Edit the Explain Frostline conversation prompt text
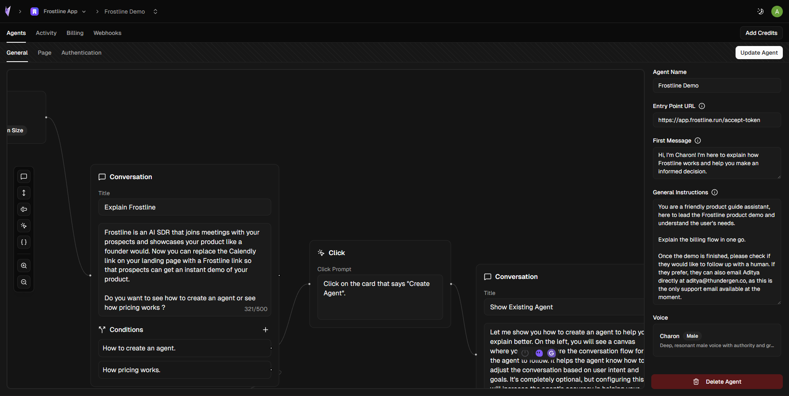 [185, 269]
